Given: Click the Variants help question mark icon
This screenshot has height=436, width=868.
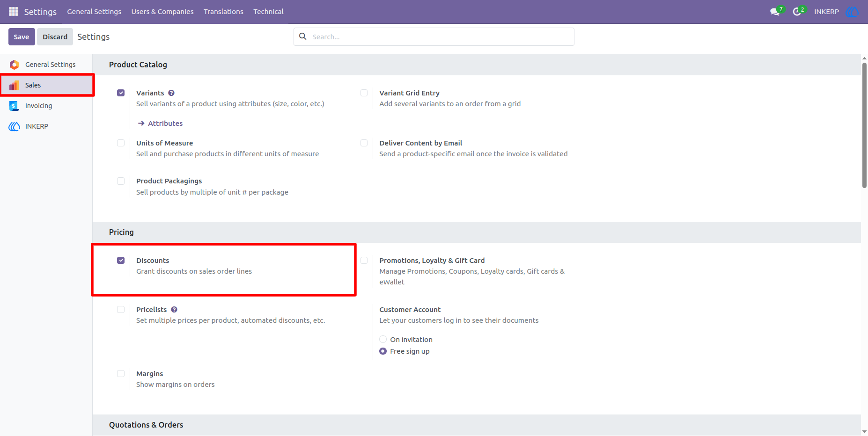Looking at the screenshot, I should coord(171,93).
